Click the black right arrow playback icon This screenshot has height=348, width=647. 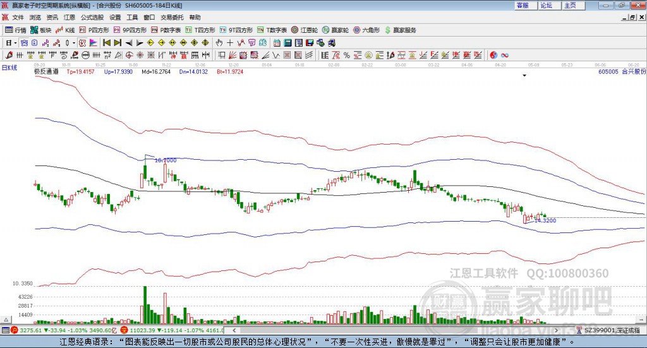point(140,43)
